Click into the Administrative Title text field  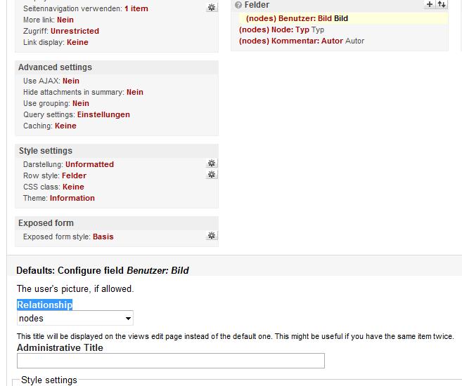(x=171, y=361)
